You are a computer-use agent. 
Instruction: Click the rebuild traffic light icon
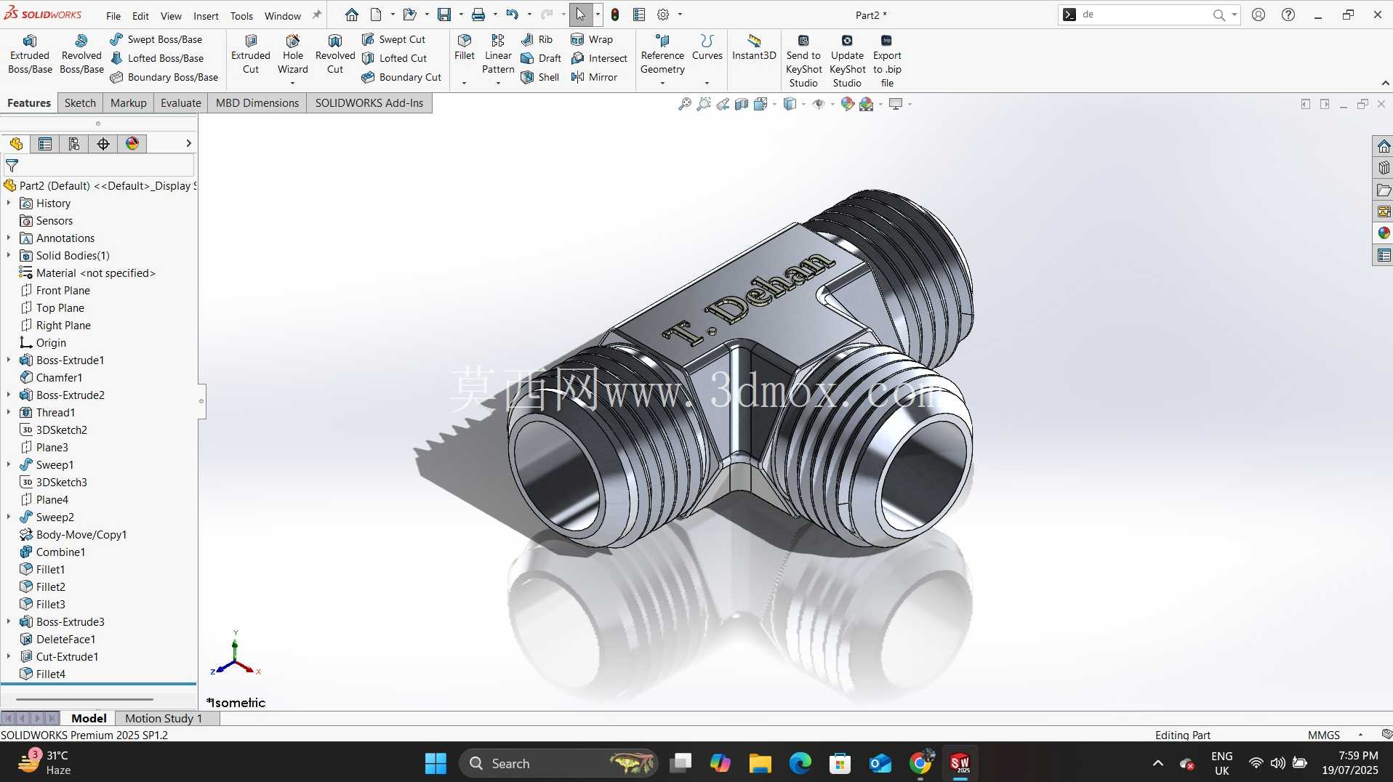(x=615, y=15)
